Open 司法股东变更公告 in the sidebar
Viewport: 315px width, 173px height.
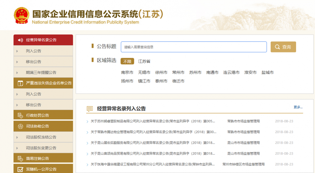(41, 148)
